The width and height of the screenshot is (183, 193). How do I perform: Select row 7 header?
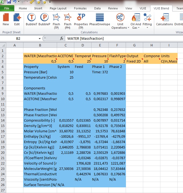click(x=3, y=83)
